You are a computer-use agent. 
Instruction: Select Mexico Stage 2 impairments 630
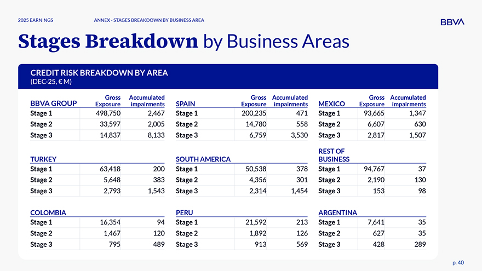(x=420, y=124)
